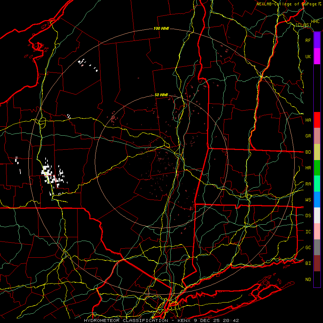Pick the RA light green legend swatch

click(x=317, y=184)
